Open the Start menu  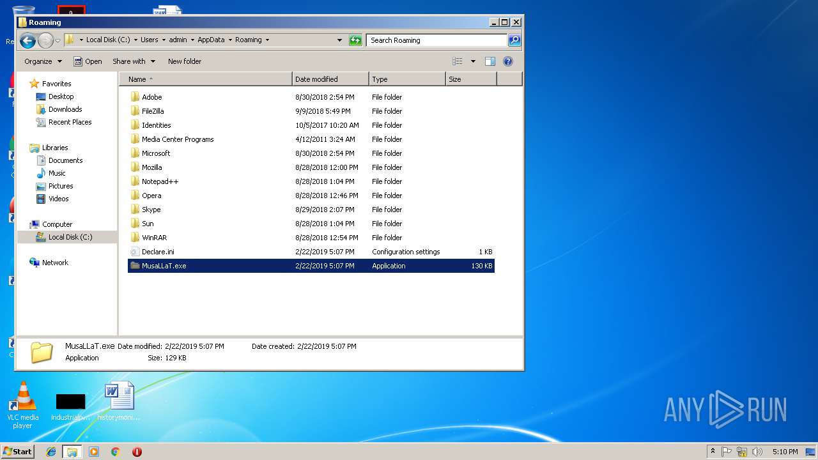(x=17, y=451)
